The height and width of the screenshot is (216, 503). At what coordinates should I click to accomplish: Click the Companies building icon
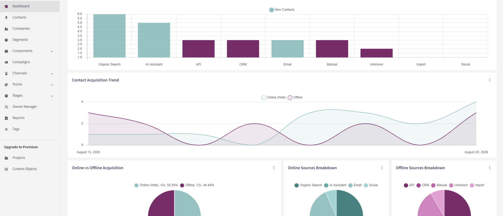(6, 29)
